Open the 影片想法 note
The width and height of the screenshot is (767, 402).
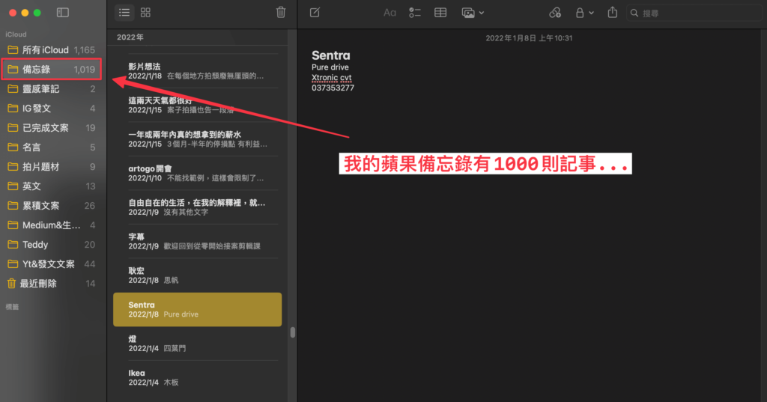point(197,71)
